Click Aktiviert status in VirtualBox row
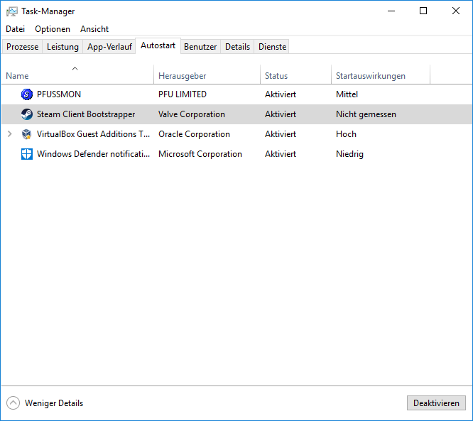The height and width of the screenshot is (421, 473). 281,134
